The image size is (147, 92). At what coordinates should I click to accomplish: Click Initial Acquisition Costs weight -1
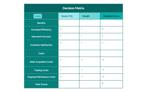pyautogui.click(x=82, y=60)
